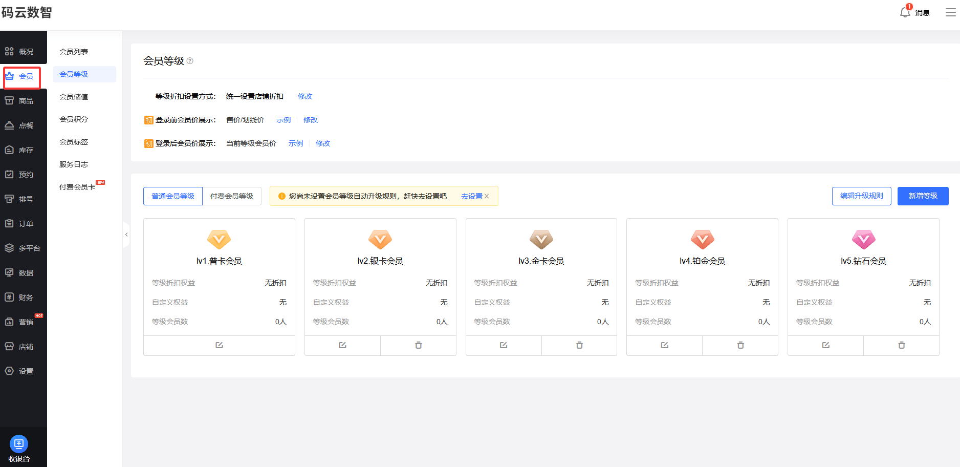Click 编辑升级规则 button
Viewport: 960px width, 467px height.
[861, 196]
